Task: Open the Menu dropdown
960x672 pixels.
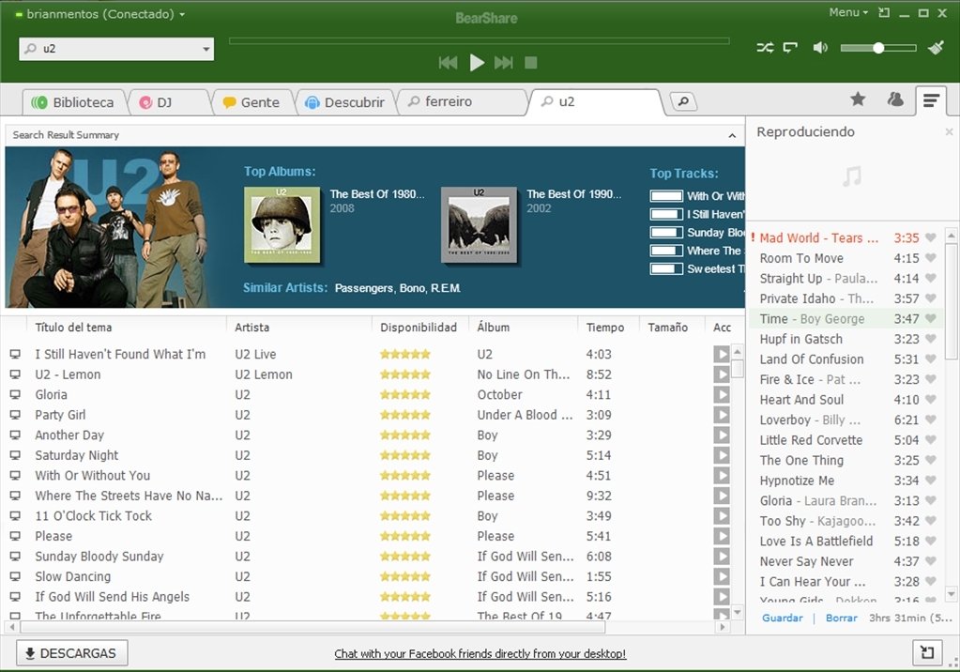Action: (848, 12)
